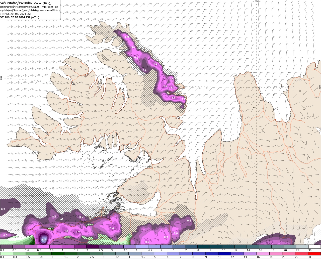Click the bottom legend light green 0.1–0.3 swatch
The width and height of the screenshot is (321, 259).
click(6, 253)
